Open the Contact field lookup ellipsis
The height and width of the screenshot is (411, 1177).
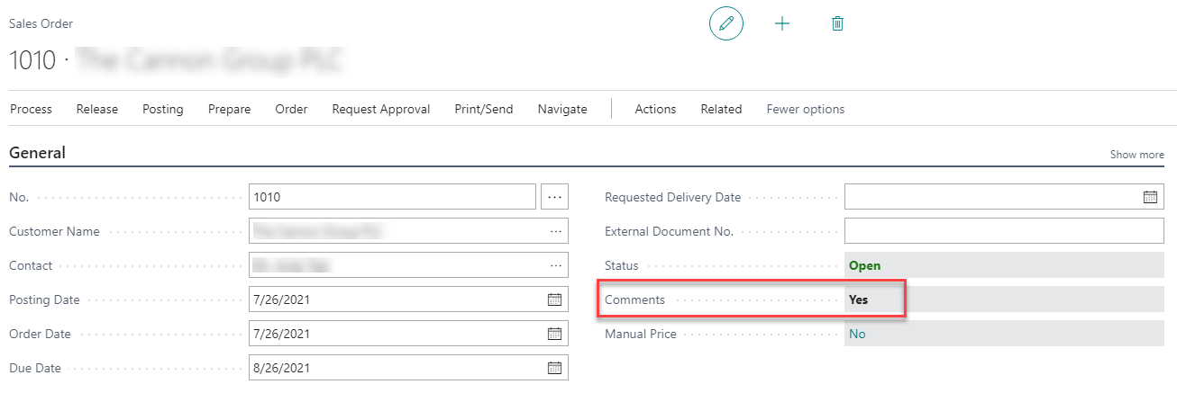pos(555,265)
